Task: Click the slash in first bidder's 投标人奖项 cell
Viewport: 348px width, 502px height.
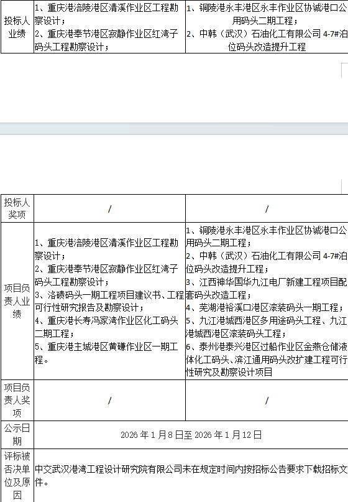Action: point(109,209)
